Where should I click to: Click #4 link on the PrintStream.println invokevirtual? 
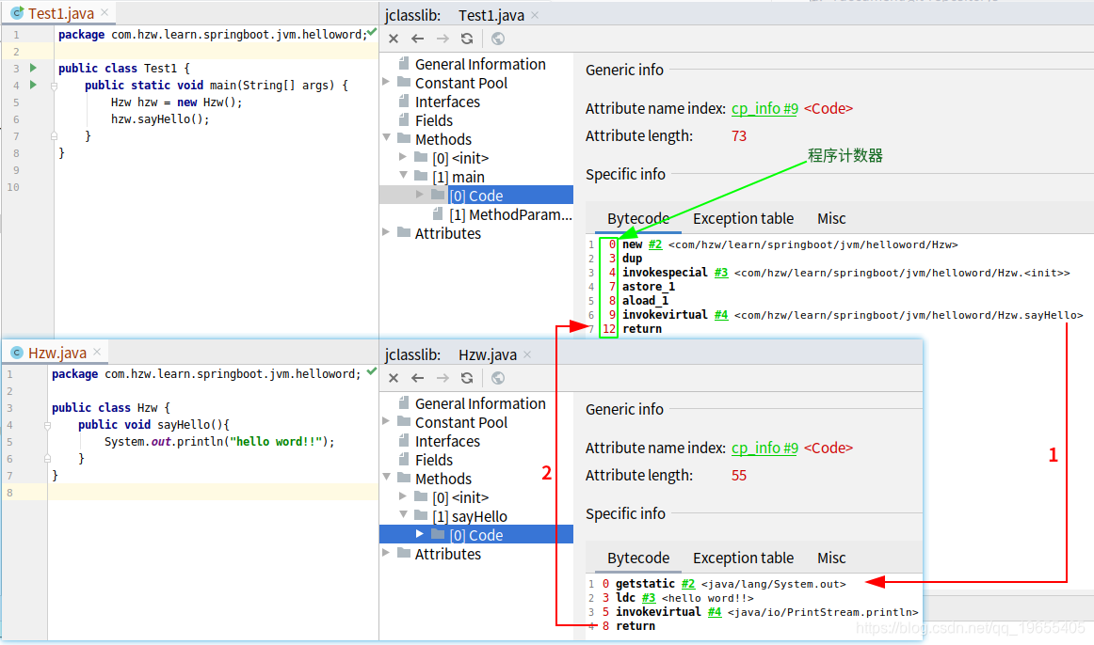715,611
